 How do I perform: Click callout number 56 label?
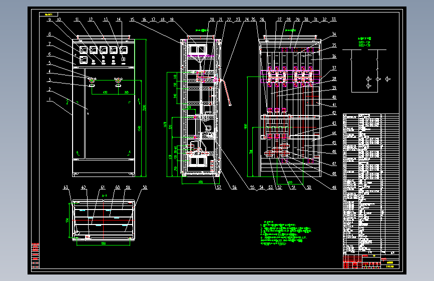234,187
